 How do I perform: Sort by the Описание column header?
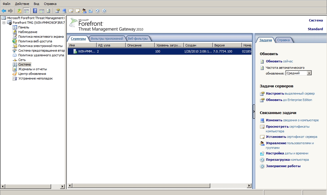[x=140, y=45]
